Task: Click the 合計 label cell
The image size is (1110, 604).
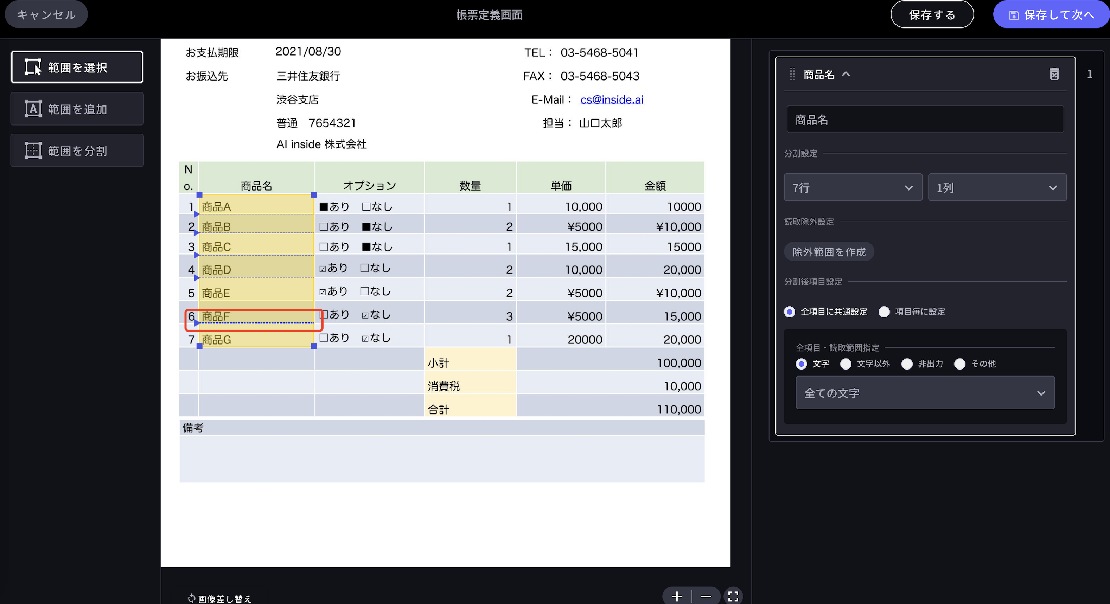Action: point(470,405)
